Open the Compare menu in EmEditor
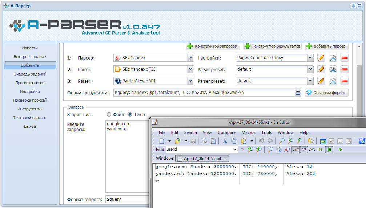The image size is (366, 208). [227, 132]
